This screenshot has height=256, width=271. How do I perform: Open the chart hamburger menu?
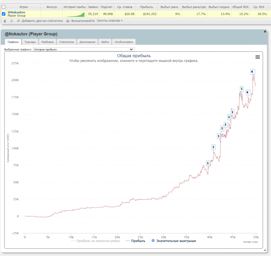[258, 57]
